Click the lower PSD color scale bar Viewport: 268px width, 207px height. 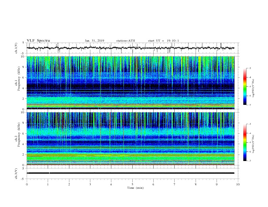[x=245, y=142]
